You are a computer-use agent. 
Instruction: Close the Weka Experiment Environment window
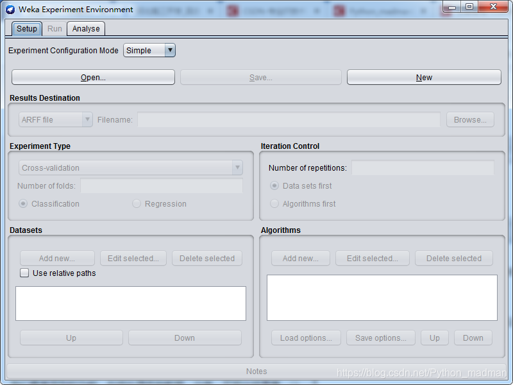pos(493,6)
